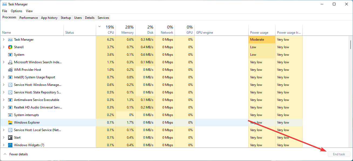
Task: Sort by the Disk column header
Action: point(145,30)
